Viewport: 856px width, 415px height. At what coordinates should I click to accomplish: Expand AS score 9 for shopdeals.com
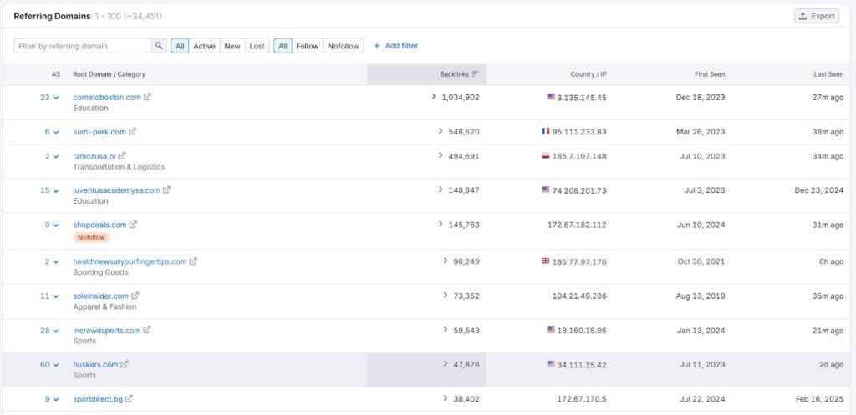(52, 225)
